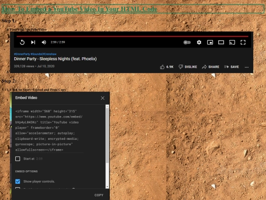This screenshot has width=266, height=200.
Task: Click the video title Dinner Party - Sleepless Nights
Action: [55, 59]
